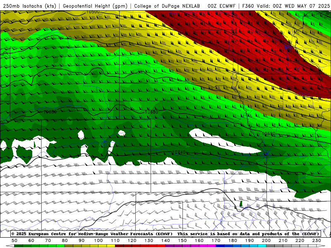Click the 90 knot color scale label

tap(82, 241)
